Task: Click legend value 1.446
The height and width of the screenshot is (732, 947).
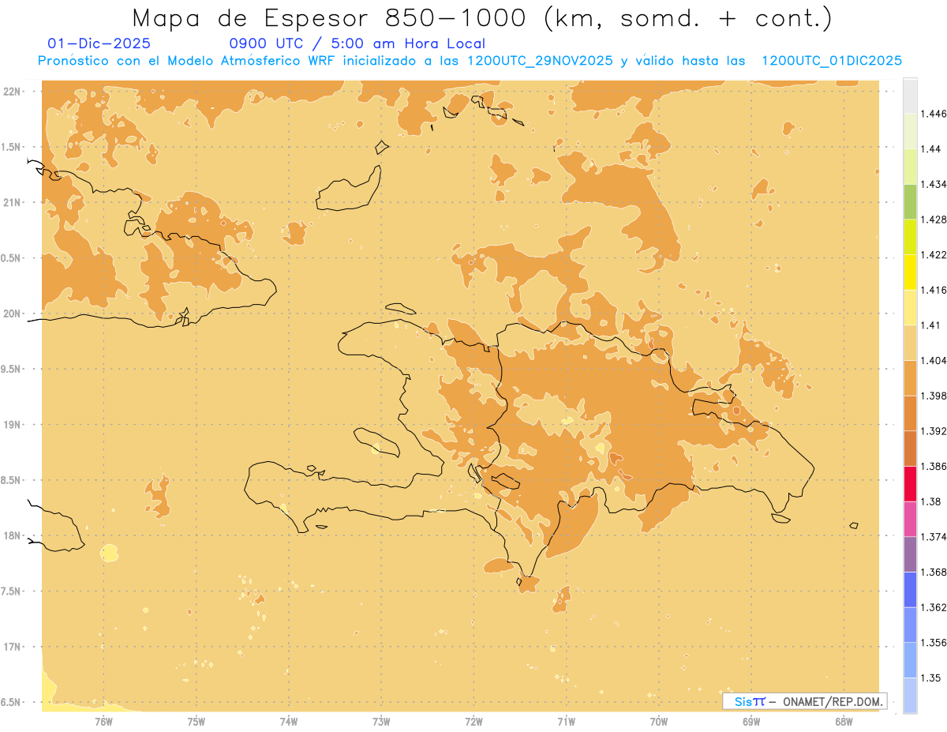Action: pos(933,114)
